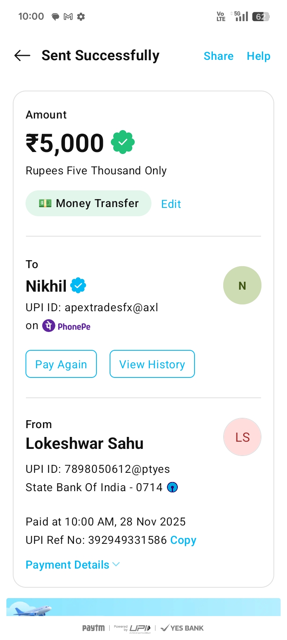Tap the State Bank of India logo
Viewport: 287px width, 640px height.
pyautogui.click(x=172, y=487)
